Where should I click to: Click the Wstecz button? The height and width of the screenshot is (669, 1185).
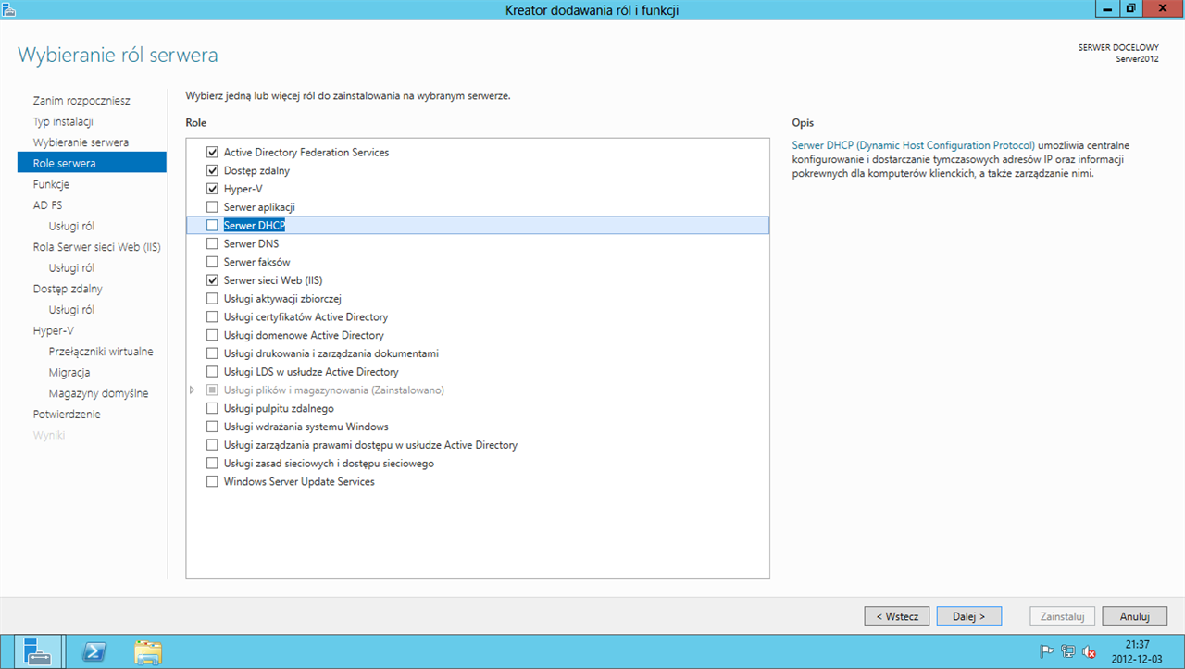pyautogui.click(x=897, y=615)
